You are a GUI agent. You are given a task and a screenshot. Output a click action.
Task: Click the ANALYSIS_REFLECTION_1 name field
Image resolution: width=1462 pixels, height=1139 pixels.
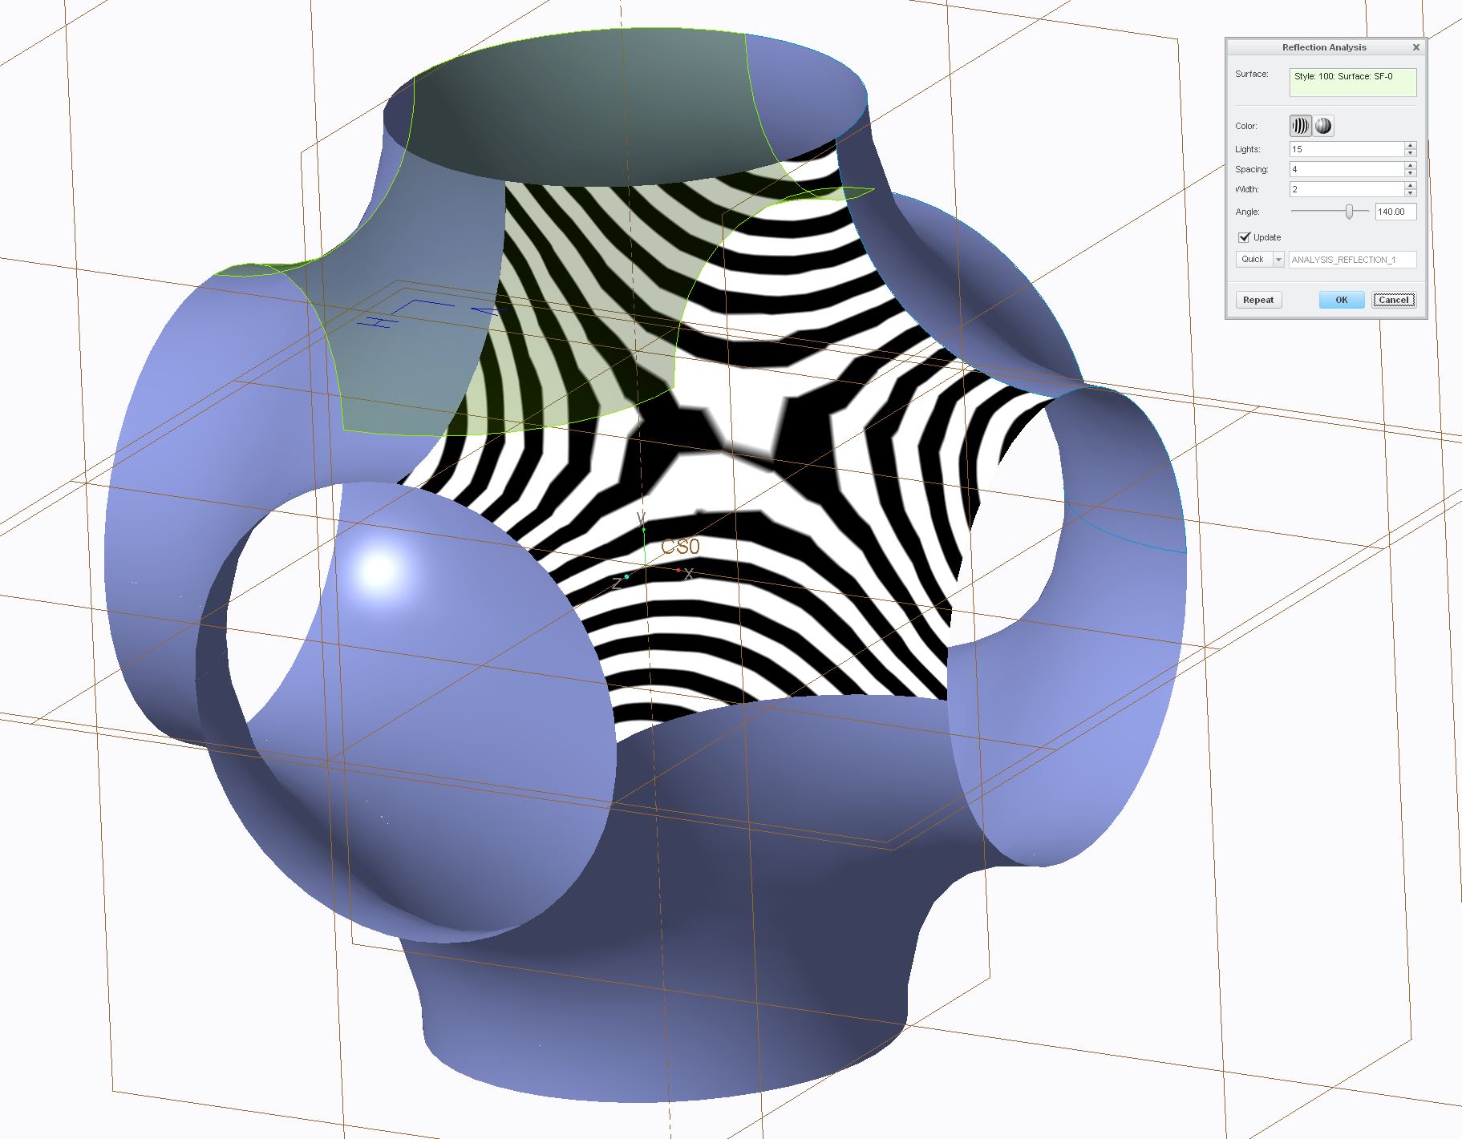(x=1352, y=260)
